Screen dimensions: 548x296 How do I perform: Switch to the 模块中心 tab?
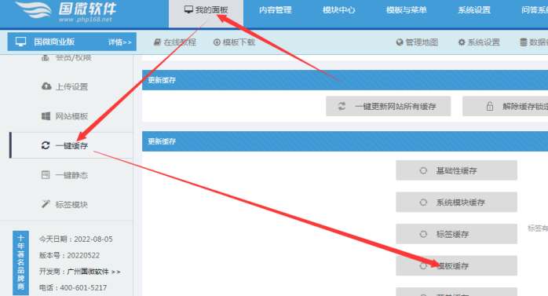coord(338,10)
